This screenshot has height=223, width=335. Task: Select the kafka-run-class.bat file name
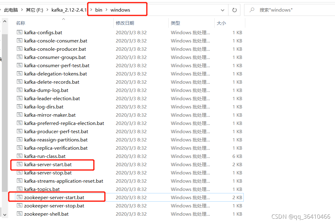tap(45, 156)
